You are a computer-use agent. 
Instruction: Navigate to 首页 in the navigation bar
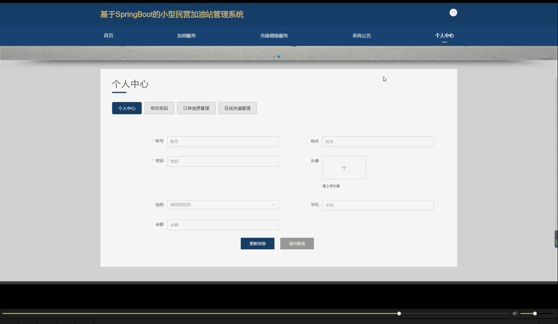coord(108,35)
